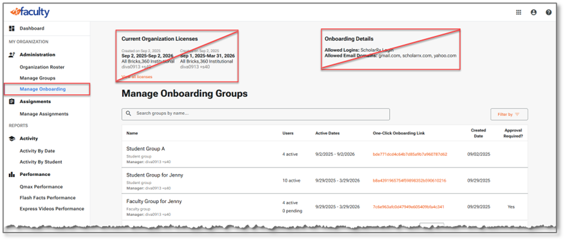Screen dimensions: 565x241
Task: Click View all licenses link
Action: [x=137, y=77]
